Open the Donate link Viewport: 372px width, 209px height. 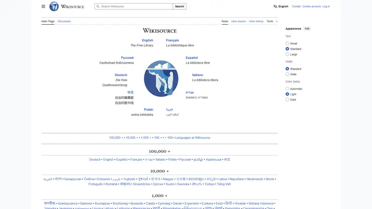coord(296,7)
